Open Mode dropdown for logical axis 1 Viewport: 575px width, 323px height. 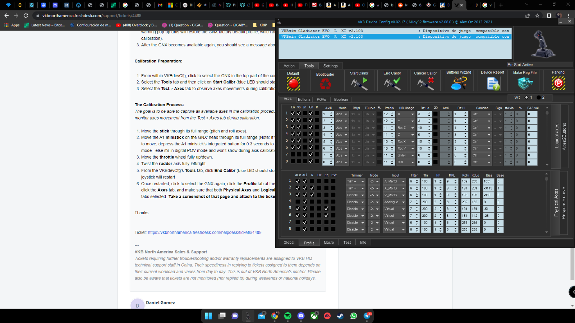(342, 114)
